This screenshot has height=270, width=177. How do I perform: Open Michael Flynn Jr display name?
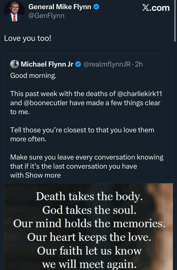47,64
